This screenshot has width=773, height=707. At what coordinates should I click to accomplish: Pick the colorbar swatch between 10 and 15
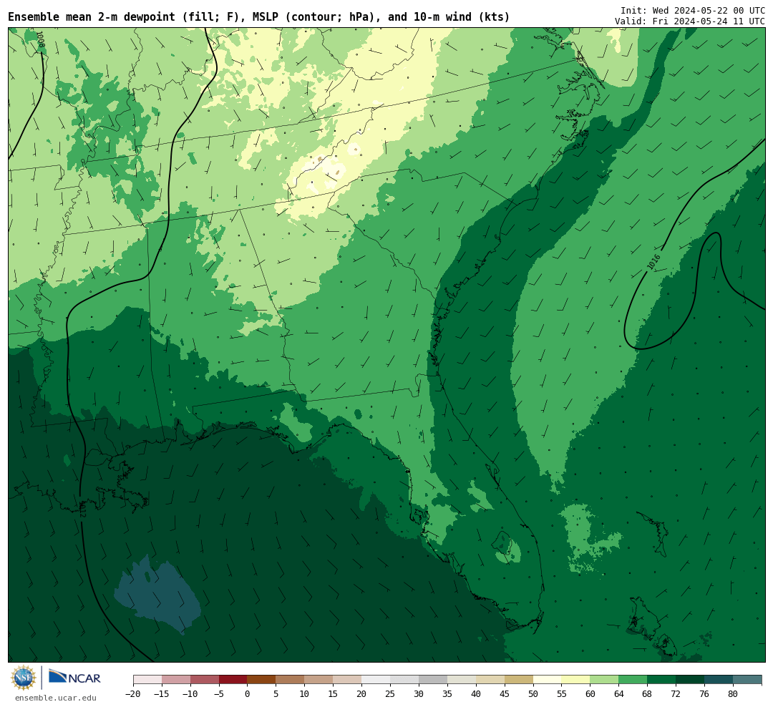[319, 679]
